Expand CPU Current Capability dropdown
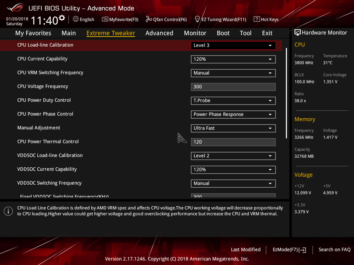Image resolution: width=354 pixels, height=265 pixels. tap(233, 59)
